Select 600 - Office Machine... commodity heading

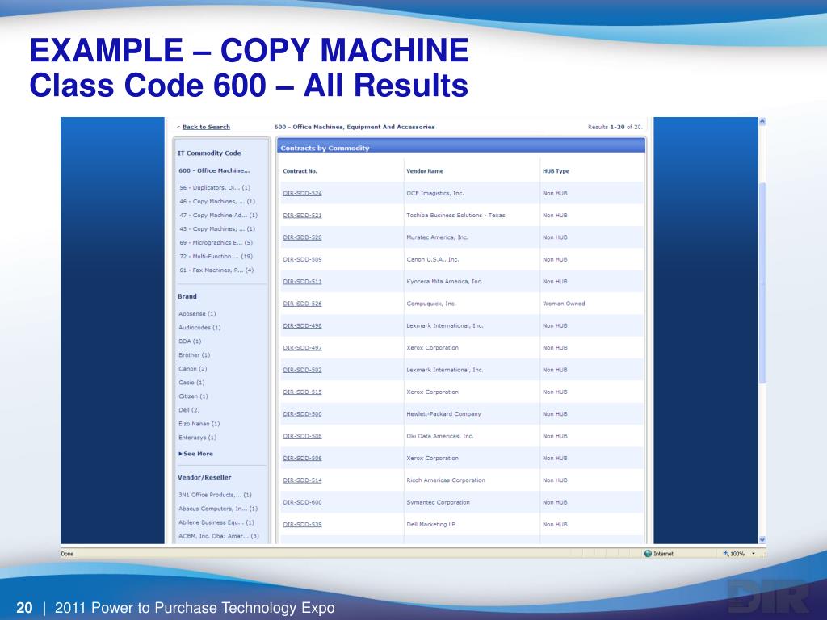(x=214, y=171)
